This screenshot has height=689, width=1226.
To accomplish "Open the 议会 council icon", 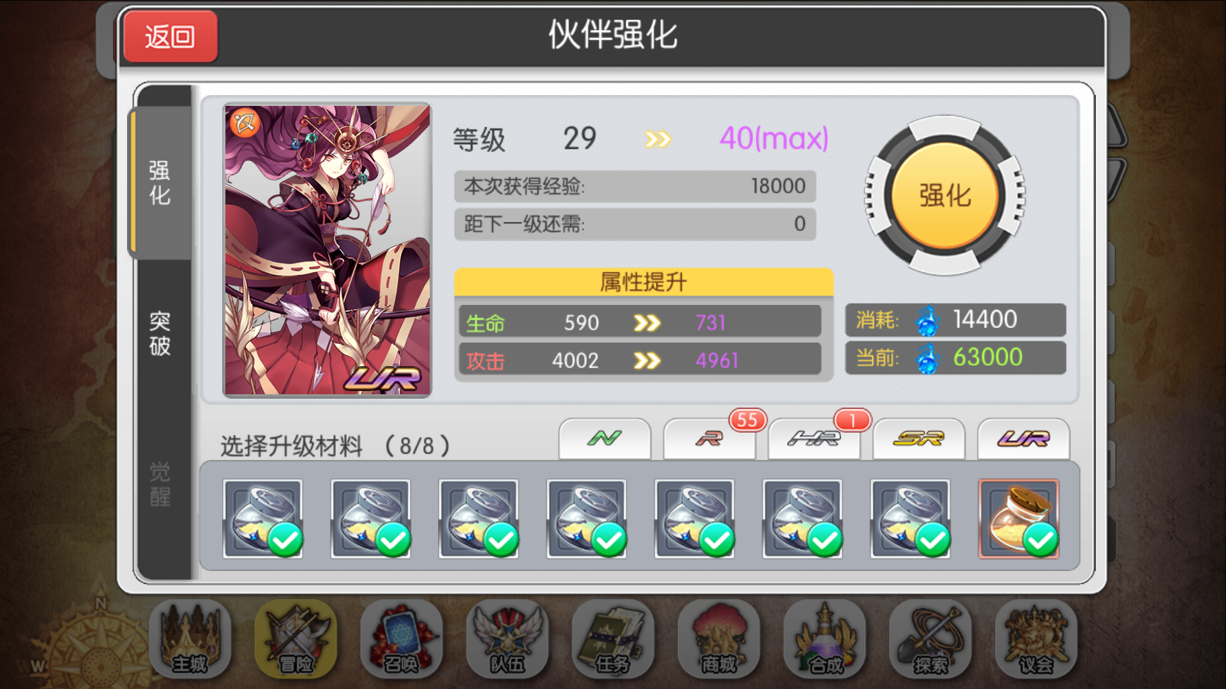I will point(1036,639).
